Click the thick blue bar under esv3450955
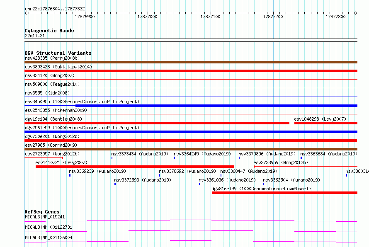 pyautogui.click(x=216, y=106)
